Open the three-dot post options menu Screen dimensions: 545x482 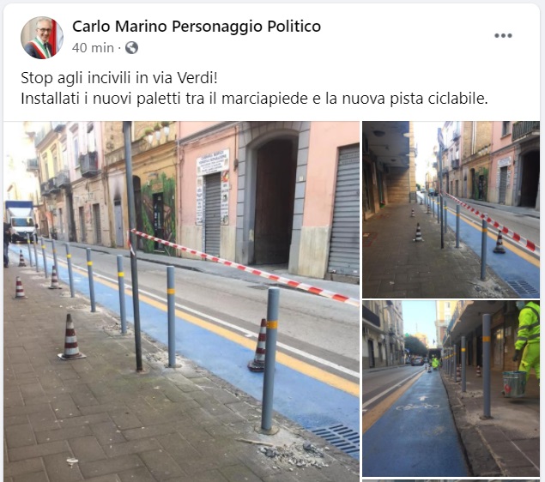pos(503,35)
